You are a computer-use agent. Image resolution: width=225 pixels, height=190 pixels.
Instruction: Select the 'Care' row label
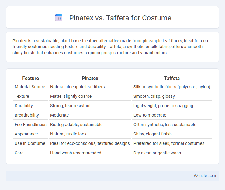pos(19,153)
